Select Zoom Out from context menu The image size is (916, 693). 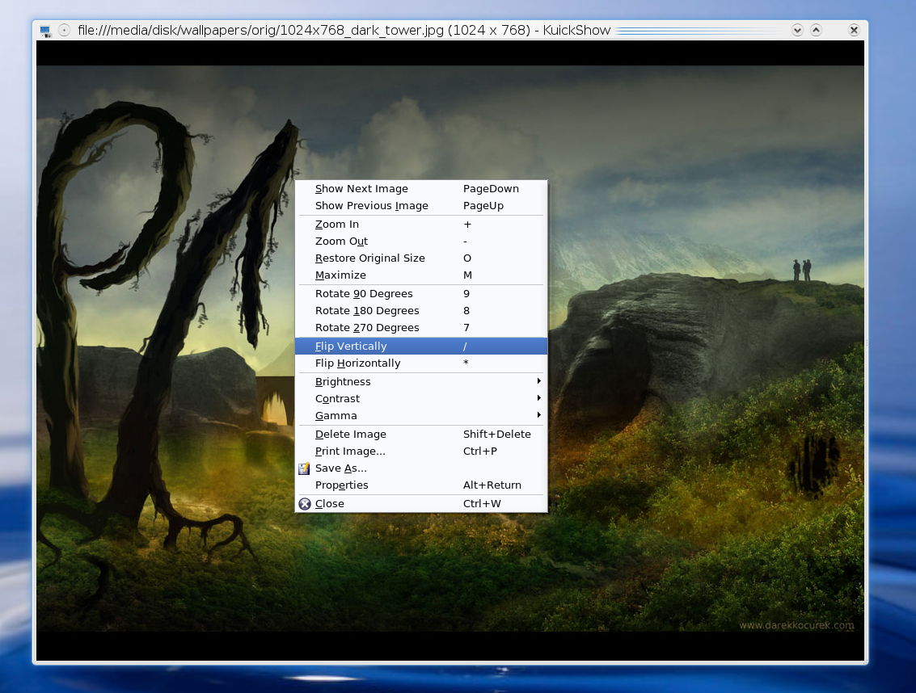pos(421,241)
